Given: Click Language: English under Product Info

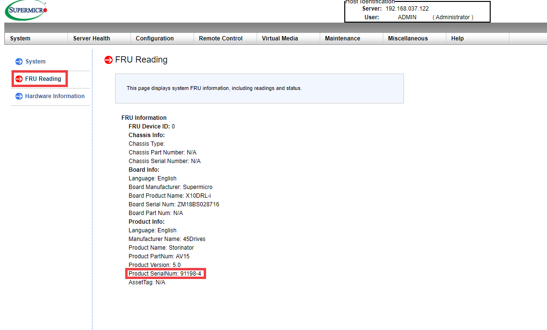Looking at the screenshot, I should click(153, 230).
